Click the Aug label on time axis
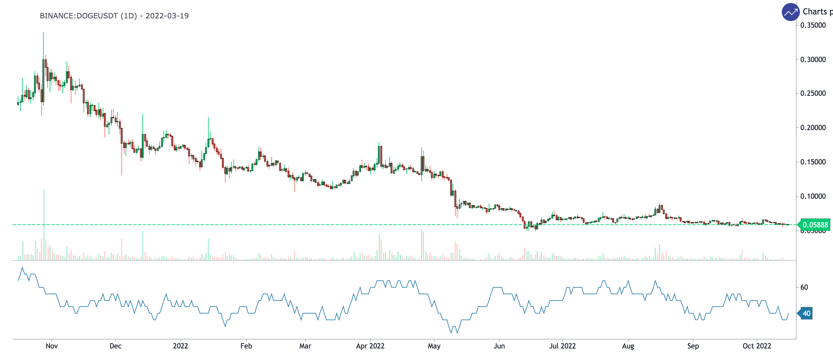This screenshot has height=359, width=833. [x=628, y=346]
